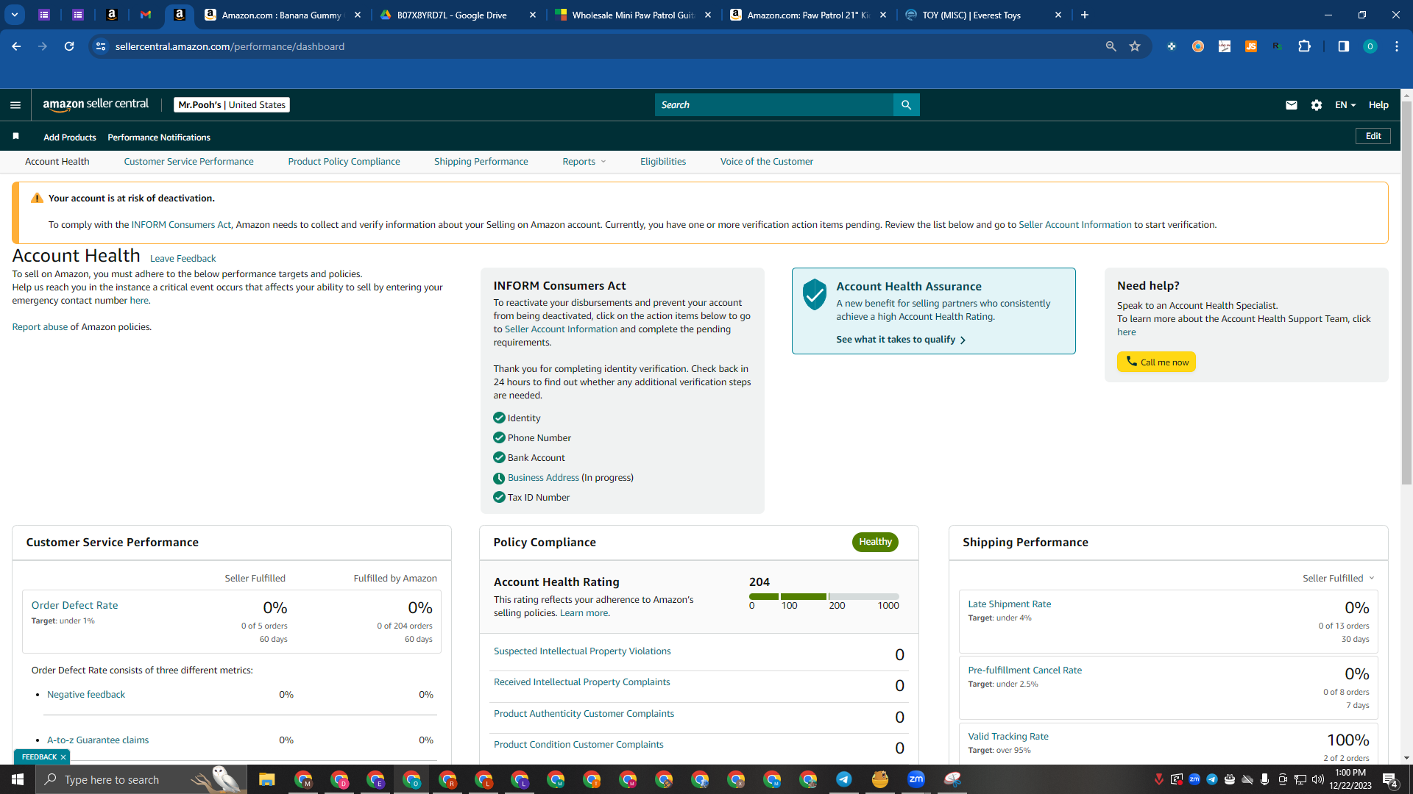Change the Seller Fulfilled shipping dropdown

(1338, 579)
